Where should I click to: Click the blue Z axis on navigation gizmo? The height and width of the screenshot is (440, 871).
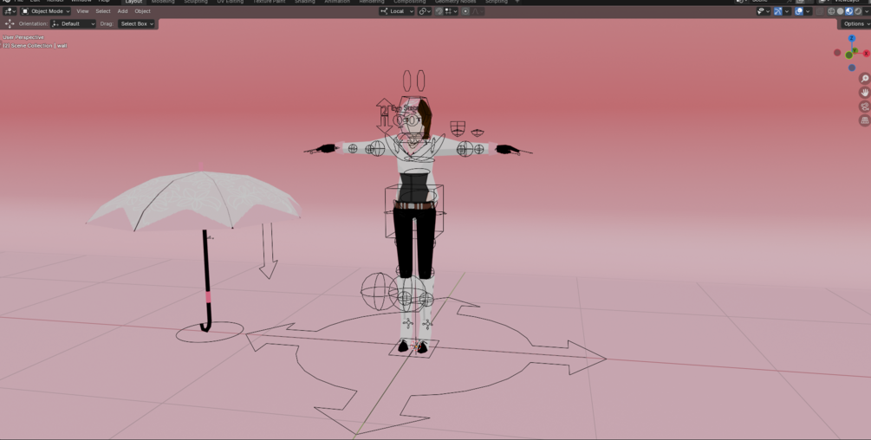click(852, 39)
